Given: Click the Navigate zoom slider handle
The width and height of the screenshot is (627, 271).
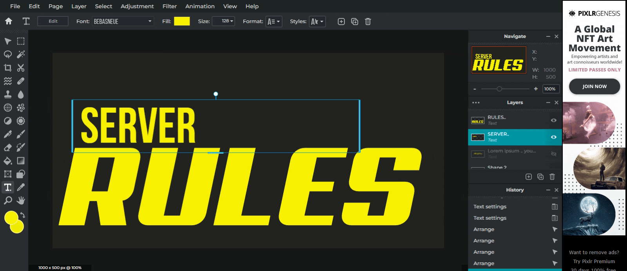Looking at the screenshot, I should click(499, 89).
